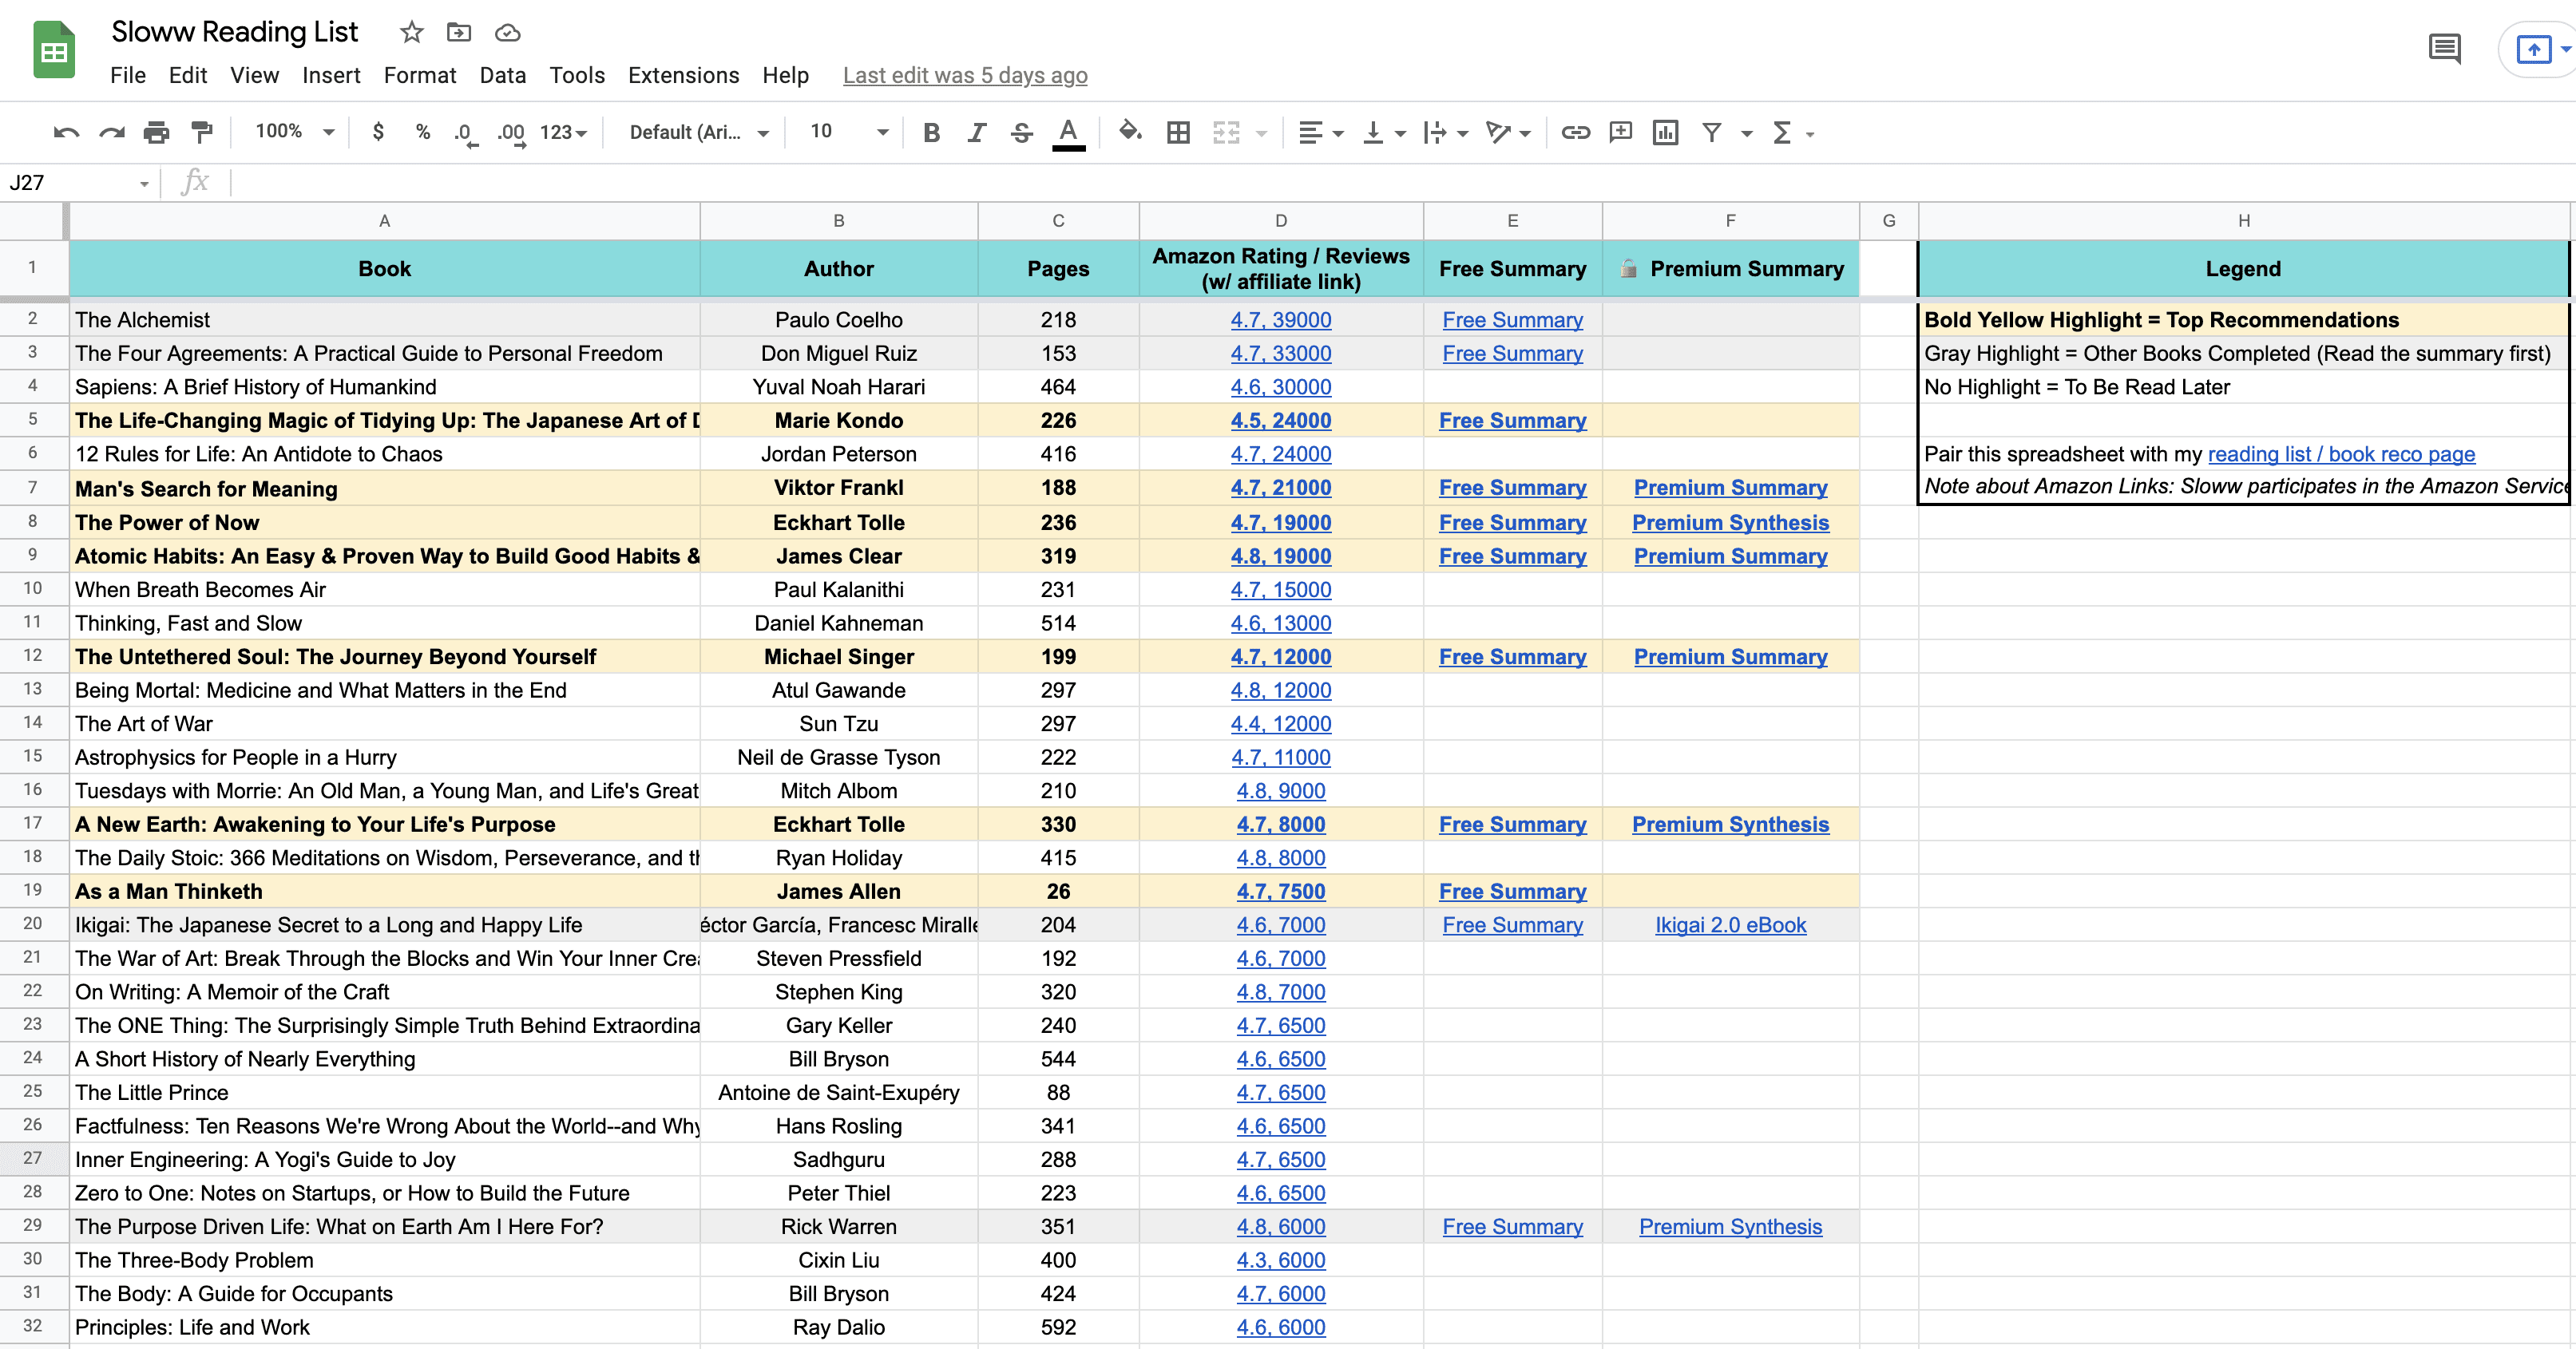Open the 100% zoom dropdown
Viewport: 2576px width, 1349px height.
click(294, 132)
